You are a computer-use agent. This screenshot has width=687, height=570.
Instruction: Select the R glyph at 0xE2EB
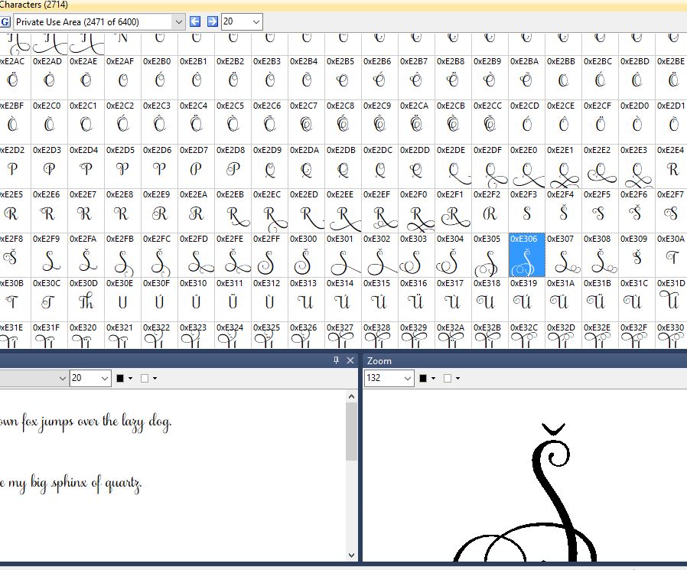click(x=233, y=210)
